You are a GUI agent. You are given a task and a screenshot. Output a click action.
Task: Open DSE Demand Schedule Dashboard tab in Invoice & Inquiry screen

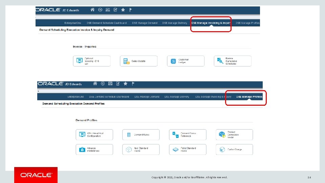107,23
